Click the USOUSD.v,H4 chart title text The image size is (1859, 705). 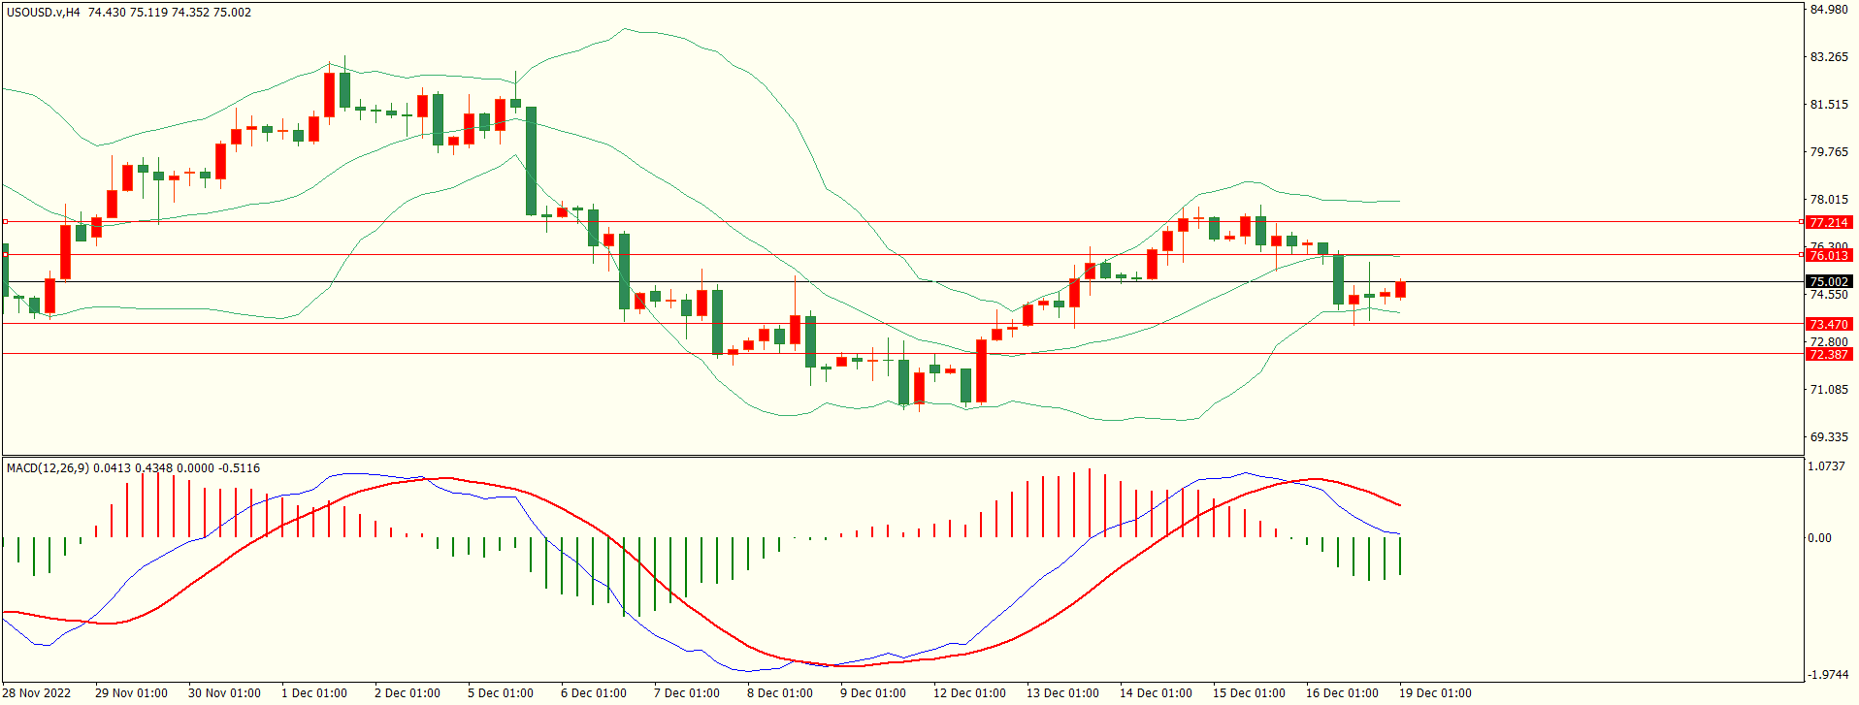44,13
